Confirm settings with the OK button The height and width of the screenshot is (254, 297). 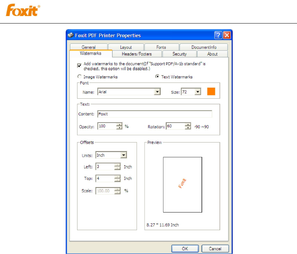pyautogui.click(x=185, y=249)
